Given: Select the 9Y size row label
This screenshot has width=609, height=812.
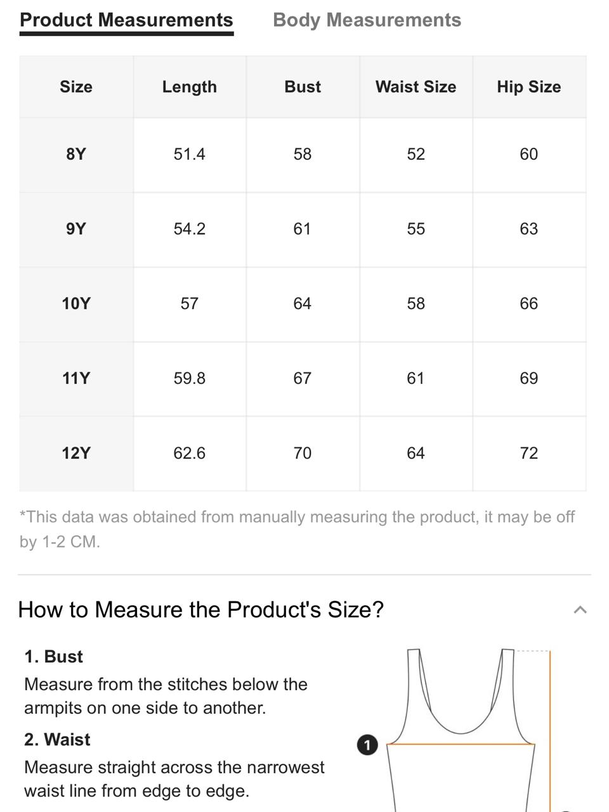Looking at the screenshot, I should (76, 229).
